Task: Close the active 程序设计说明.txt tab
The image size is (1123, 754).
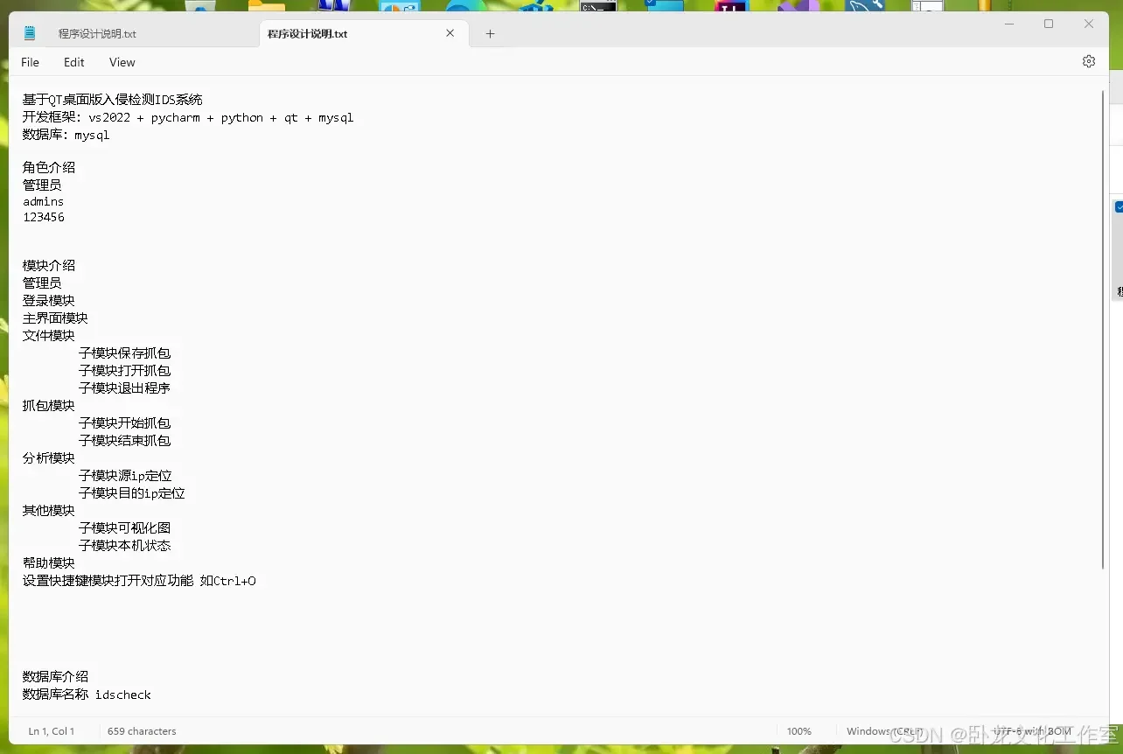Action: tap(450, 33)
